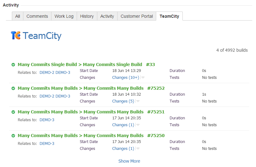Open the Customer Portal tab

137,16
